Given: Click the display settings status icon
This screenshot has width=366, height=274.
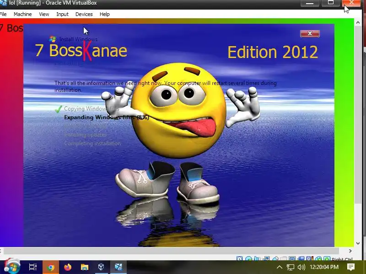Looking at the screenshot, I should coord(292,258).
